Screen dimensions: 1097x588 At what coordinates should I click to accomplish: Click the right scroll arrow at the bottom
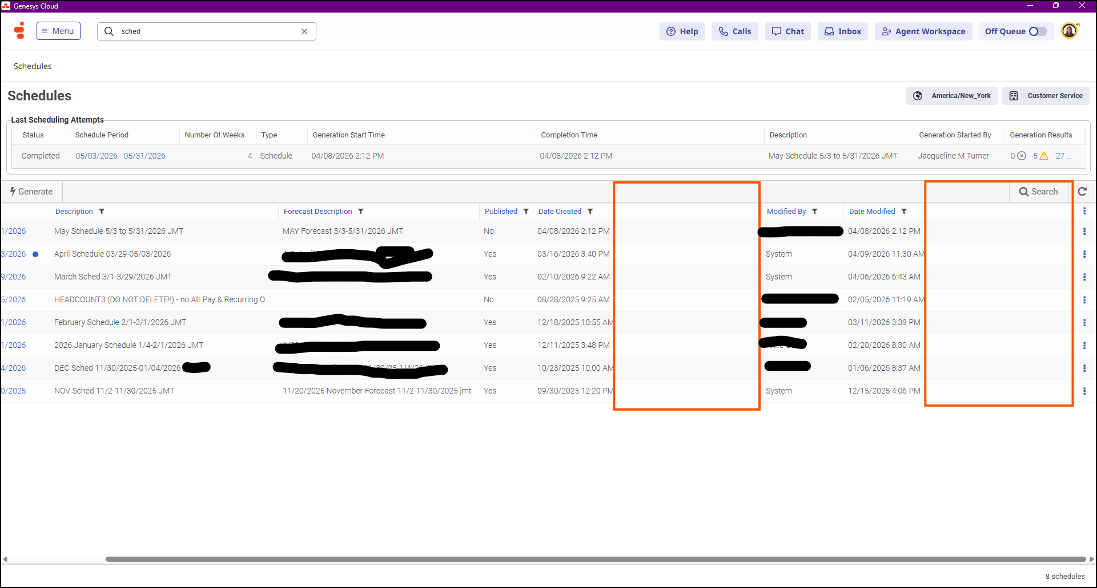click(x=1092, y=559)
